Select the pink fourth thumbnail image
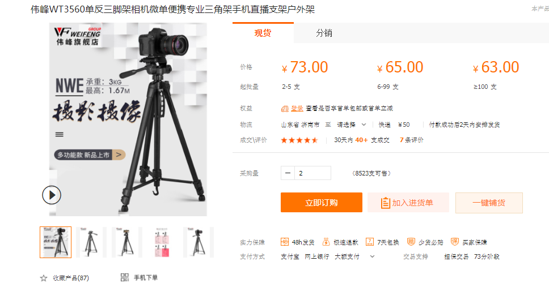Image resolution: width=549 pixels, height=287 pixels. (x=163, y=242)
